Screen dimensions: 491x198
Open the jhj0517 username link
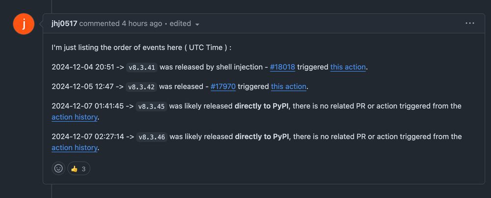[x=64, y=24]
